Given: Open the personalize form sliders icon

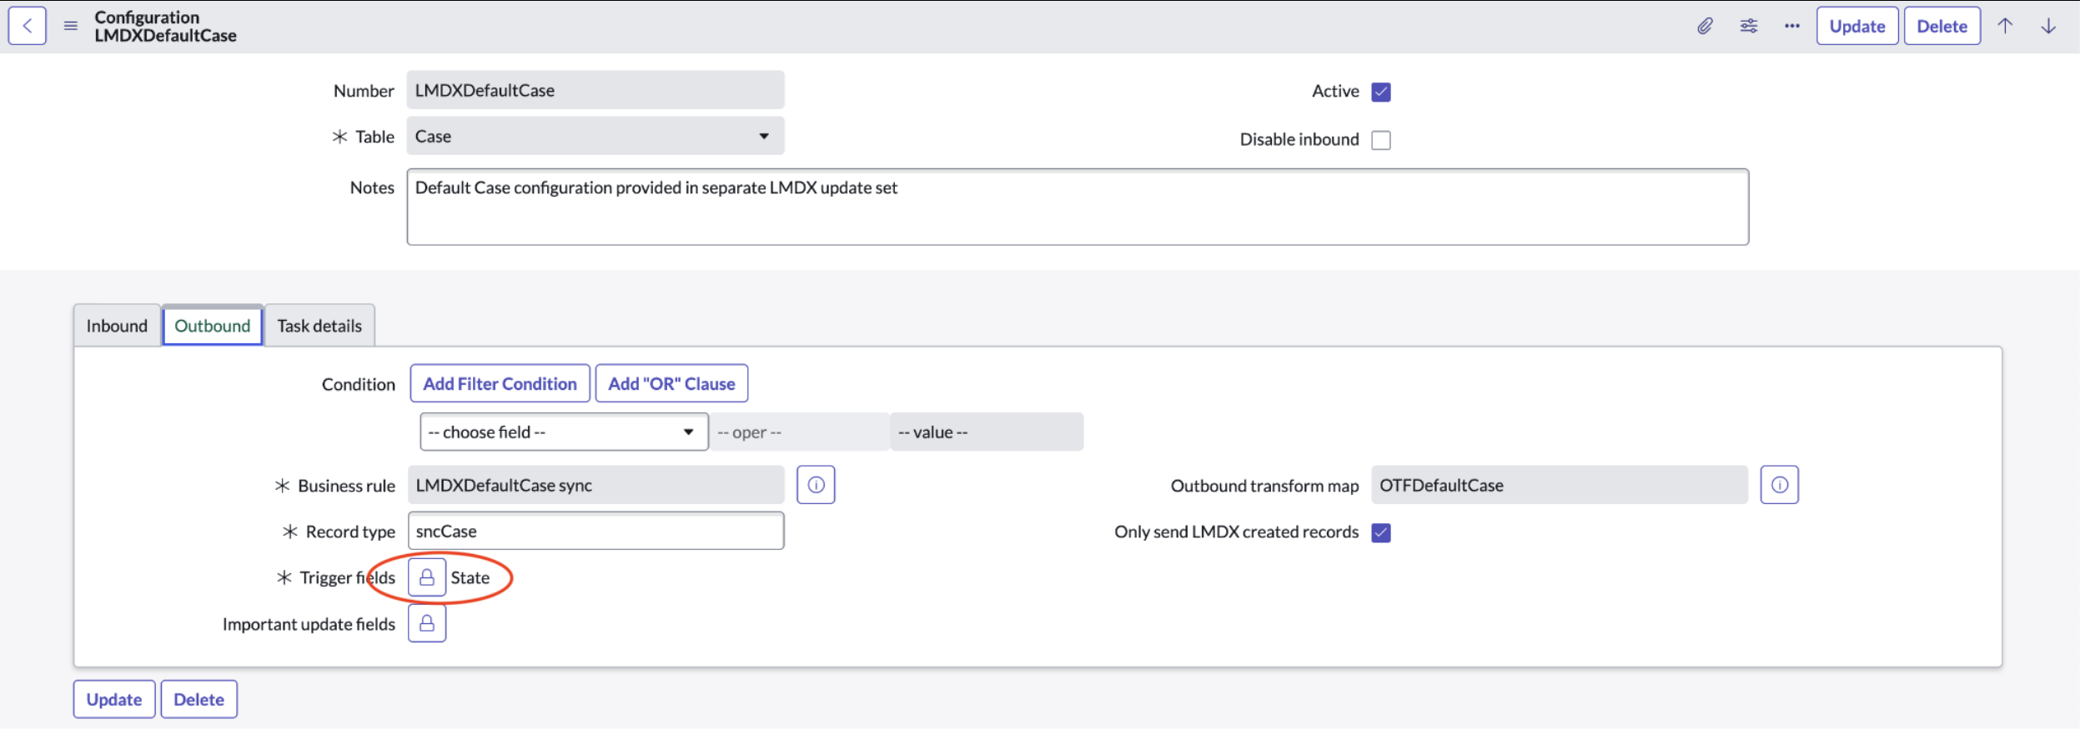Looking at the screenshot, I should (x=1749, y=26).
